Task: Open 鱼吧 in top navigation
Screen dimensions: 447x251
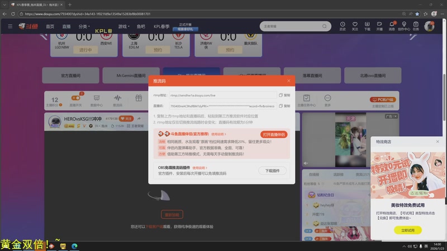Action: (x=141, y=26)
